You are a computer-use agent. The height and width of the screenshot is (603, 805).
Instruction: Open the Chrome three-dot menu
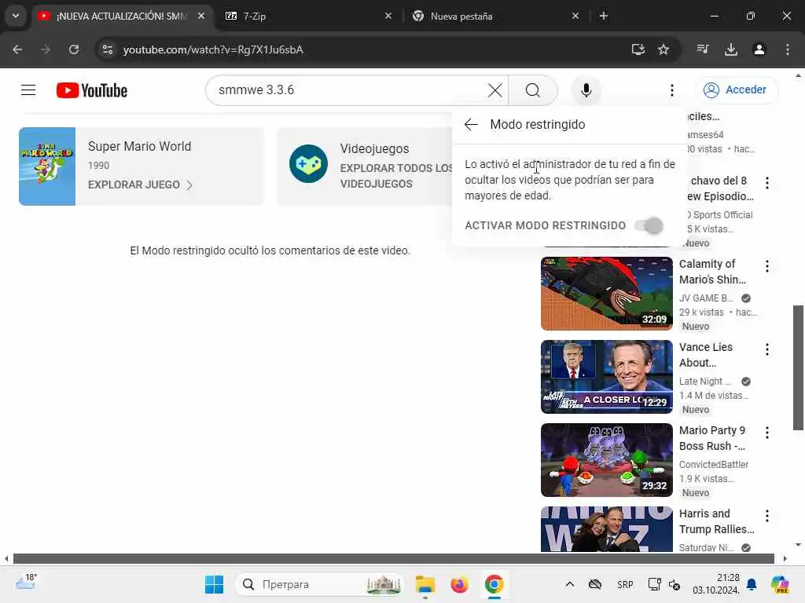(788, 49)
